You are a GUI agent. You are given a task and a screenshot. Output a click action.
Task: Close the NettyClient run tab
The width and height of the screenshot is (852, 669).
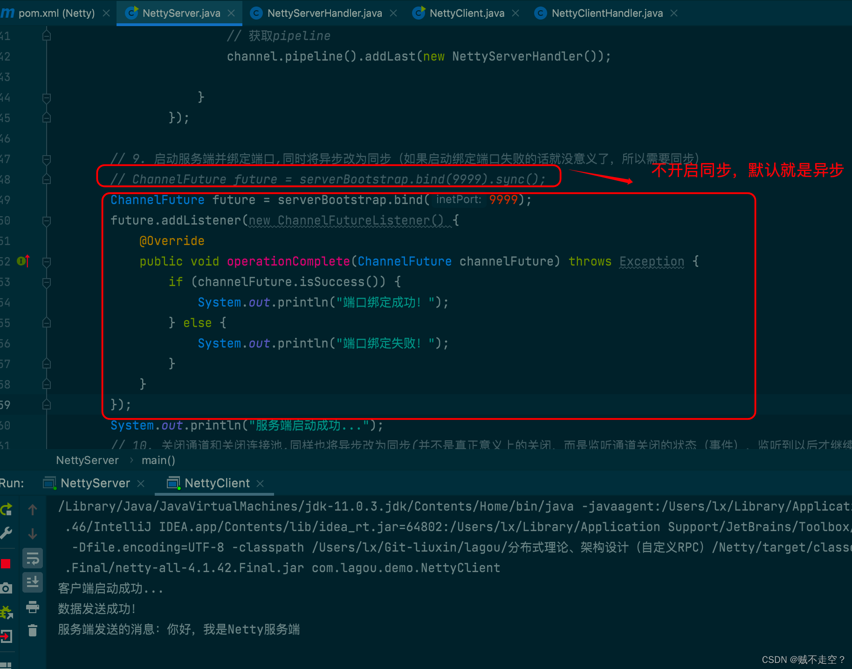[x=260, y=484]
